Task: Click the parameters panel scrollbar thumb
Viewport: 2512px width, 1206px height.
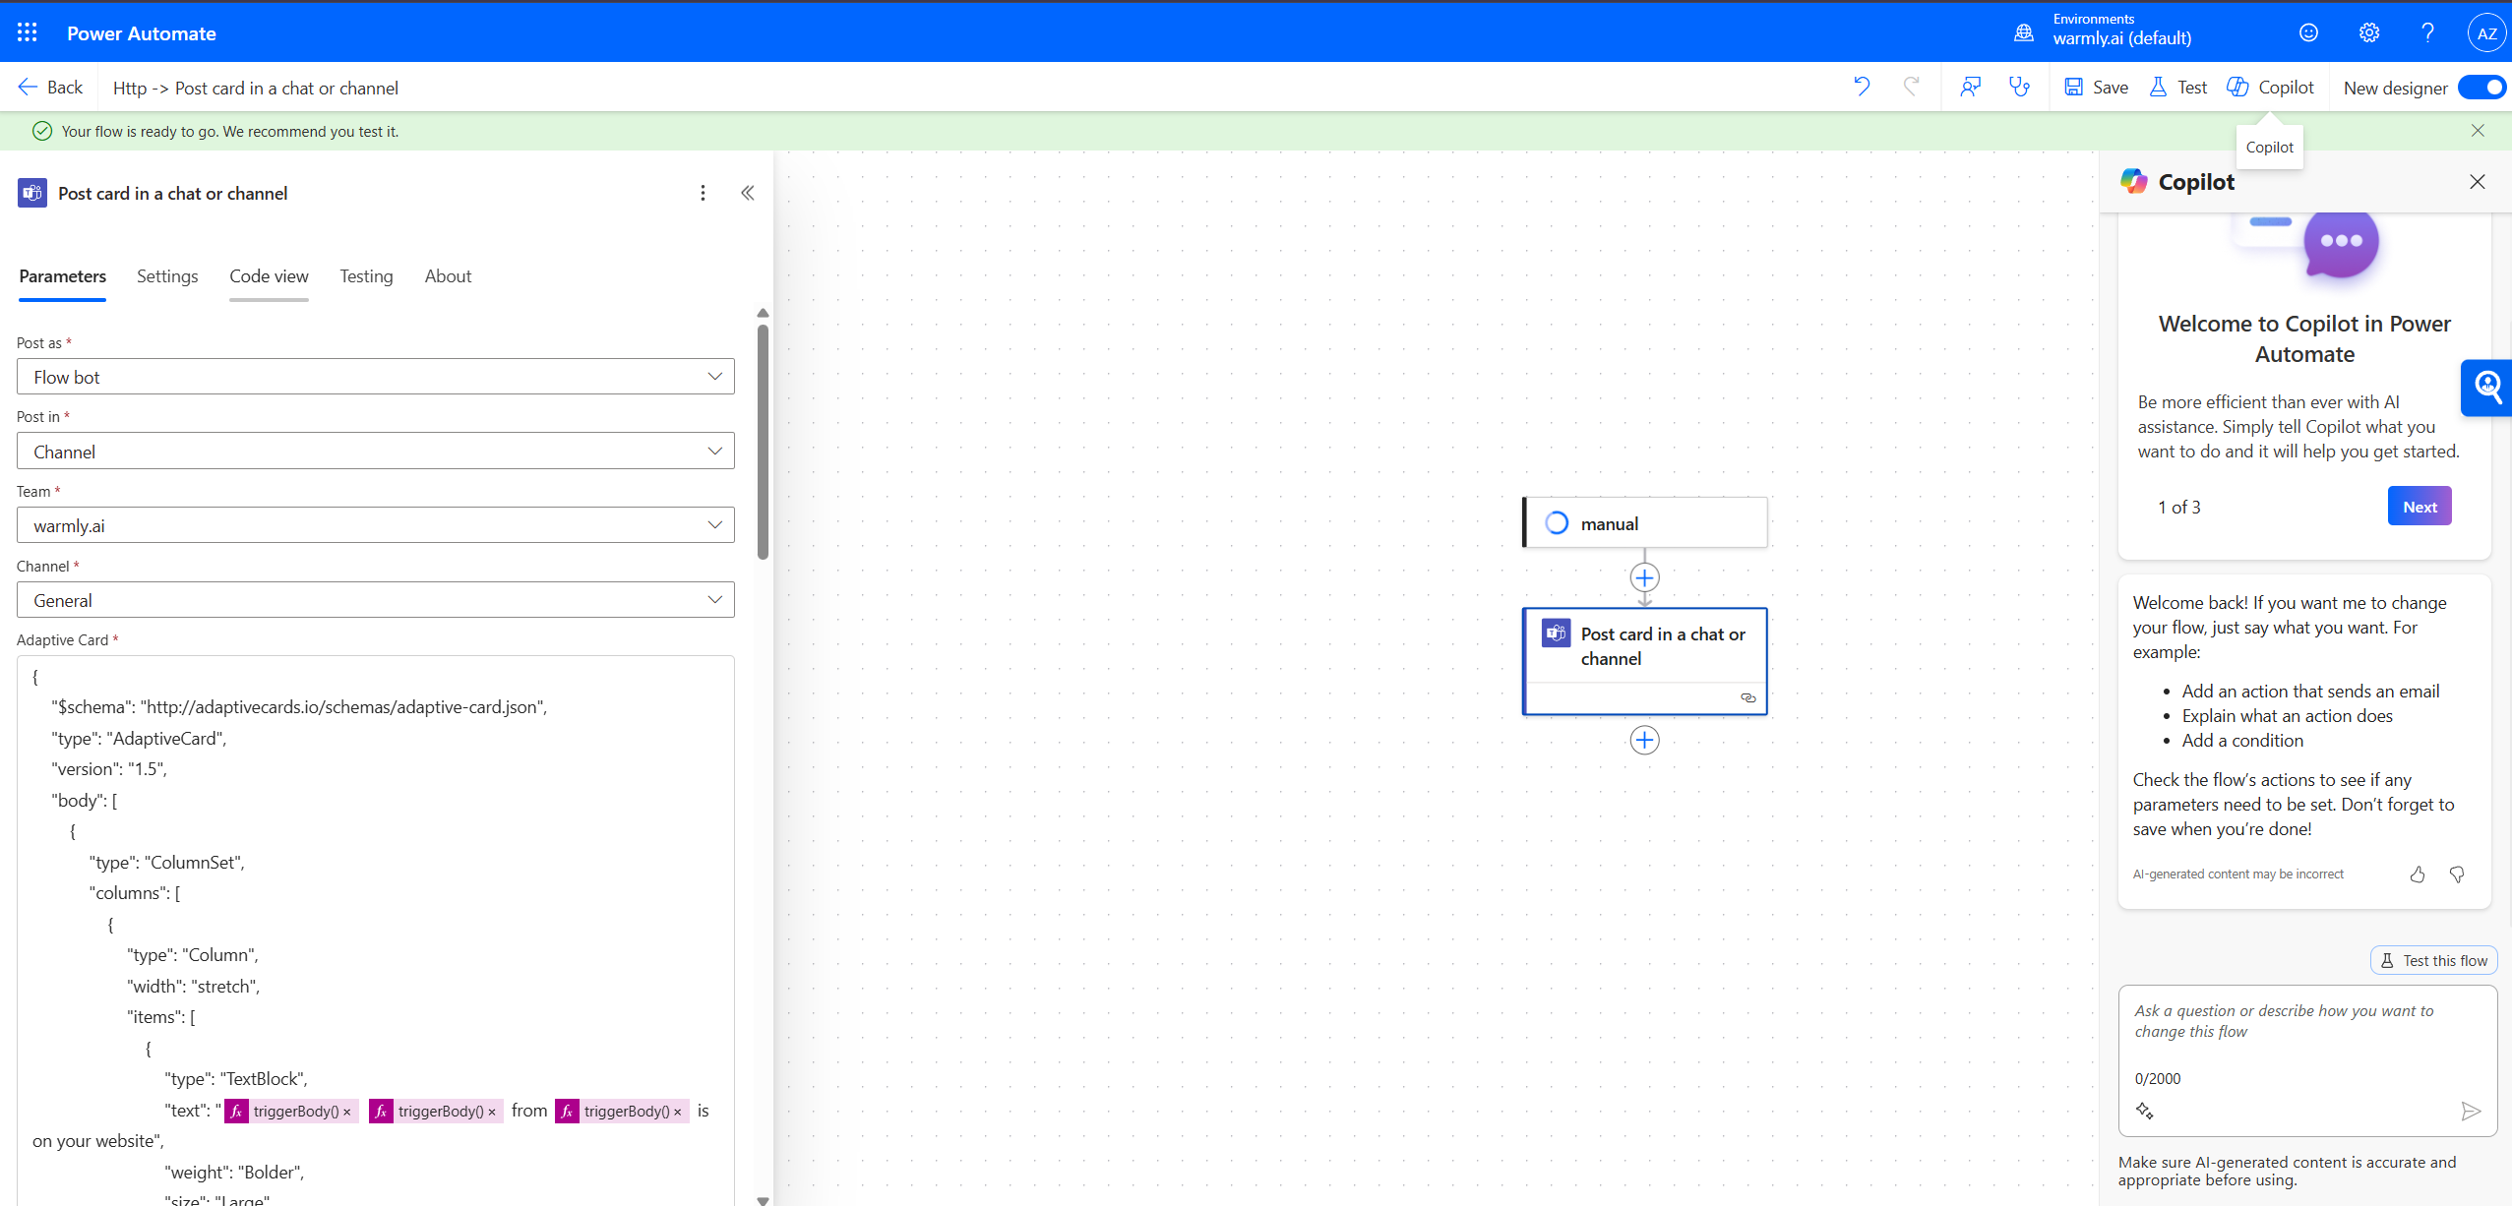Action: [x=763, y=443]
